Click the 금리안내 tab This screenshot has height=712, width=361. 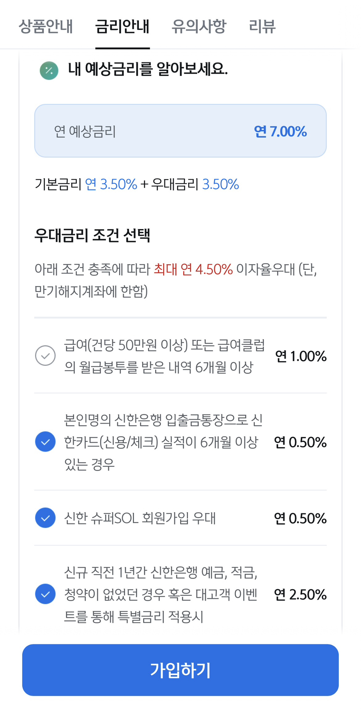click(122, 27)
